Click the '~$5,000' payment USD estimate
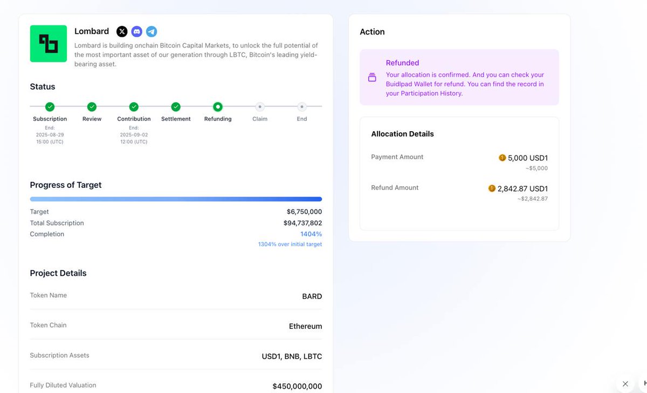The image size is (647, 393). click(x=536, y=168)
